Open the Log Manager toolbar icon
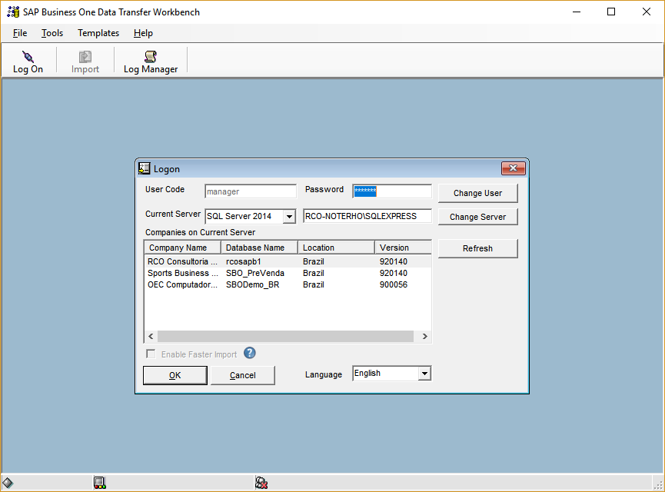 point(151,62)
